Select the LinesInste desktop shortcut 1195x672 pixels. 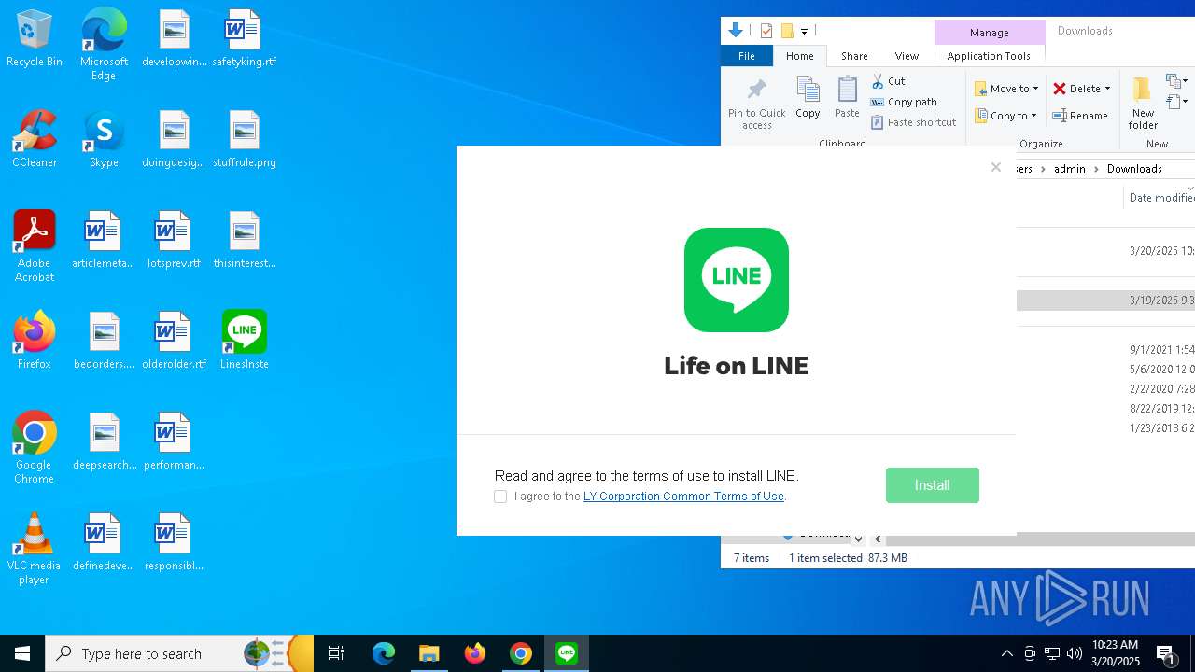[245, 341]
